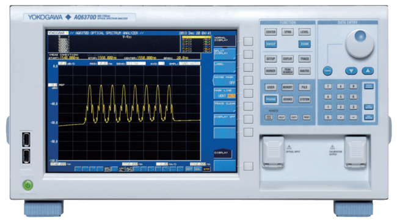Click the SMPL value field on screen
This screenshot has width=397, height=220.
pyautogui.click(x=189, y=63)
